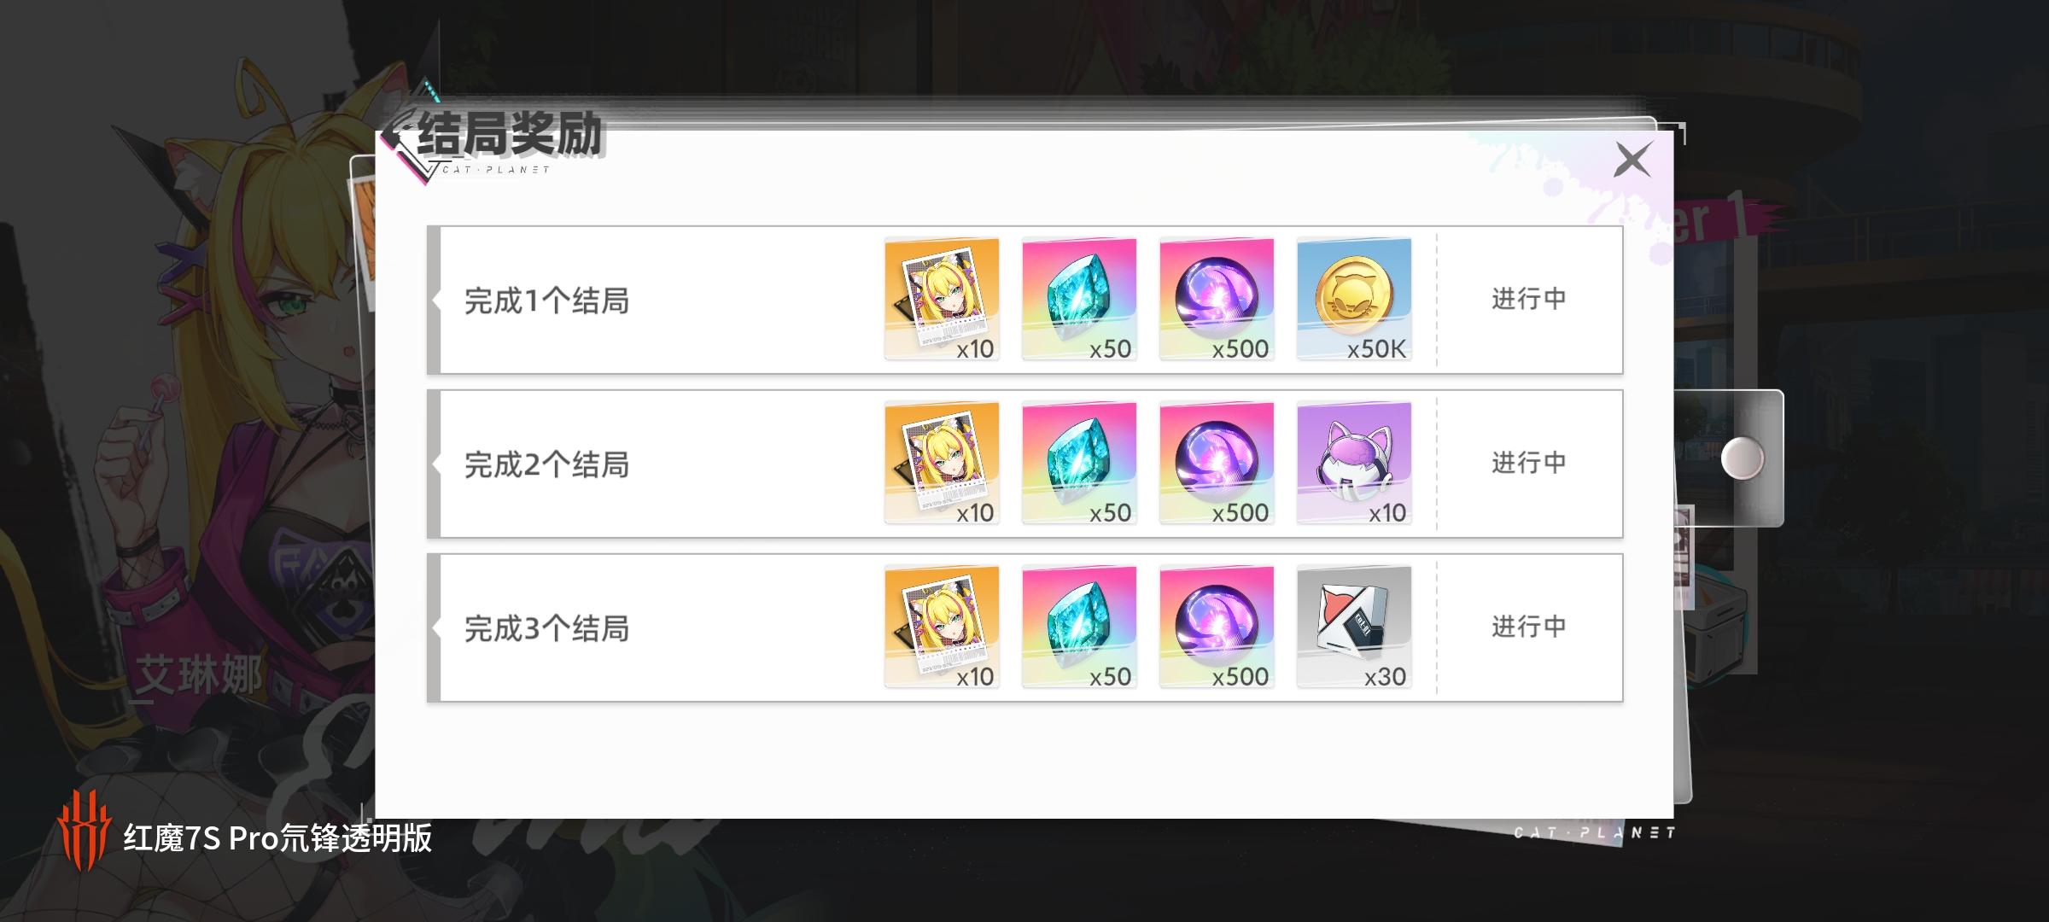Tap purple orb x500 in 完成2个结局 row
This screenshot has height=922, width=2049.
pyautogui.click(x=1217, y=463)
